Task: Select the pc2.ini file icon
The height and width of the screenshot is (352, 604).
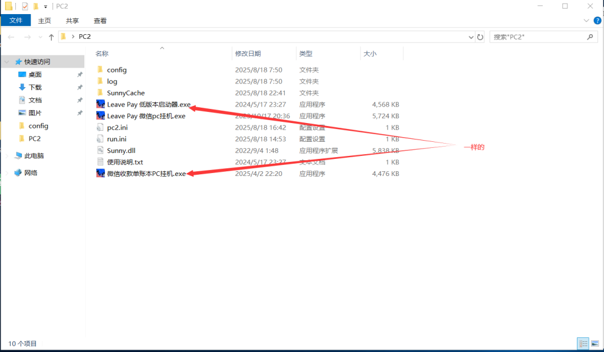Action: 100,127
